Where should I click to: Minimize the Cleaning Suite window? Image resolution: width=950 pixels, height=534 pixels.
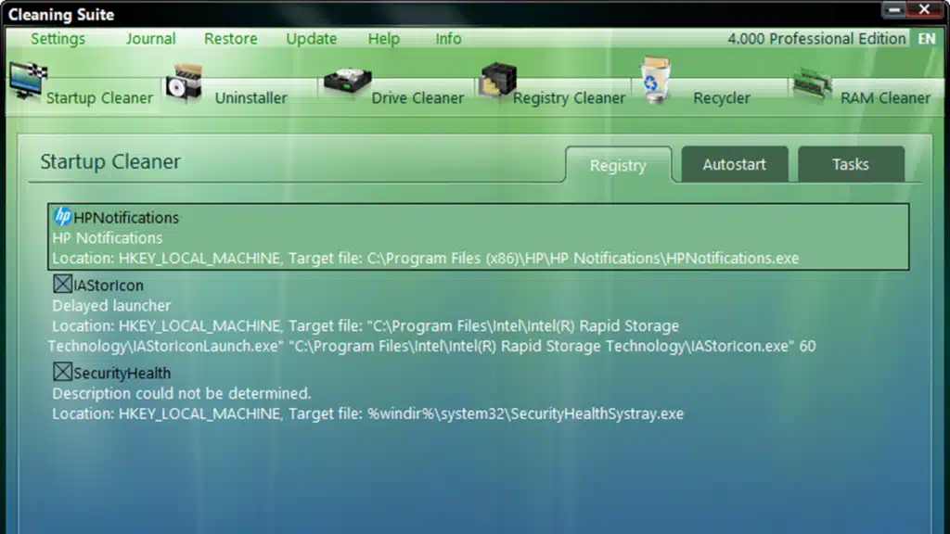(x=894, y=9)
